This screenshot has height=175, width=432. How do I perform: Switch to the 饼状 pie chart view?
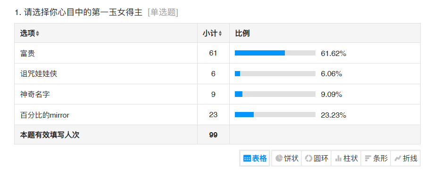287,158
